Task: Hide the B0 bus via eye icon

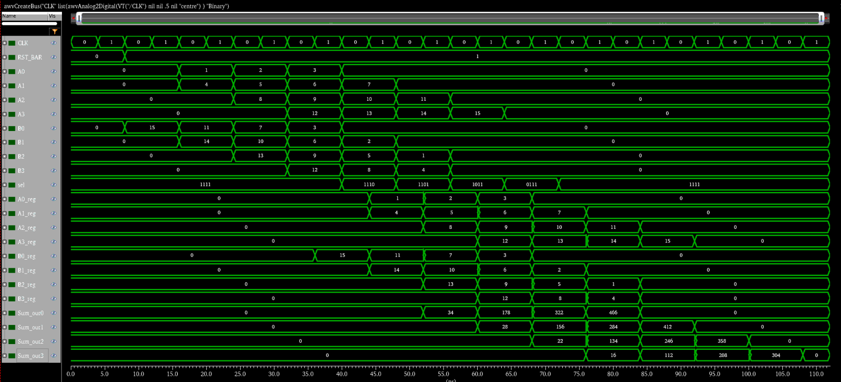Action: 54,128
